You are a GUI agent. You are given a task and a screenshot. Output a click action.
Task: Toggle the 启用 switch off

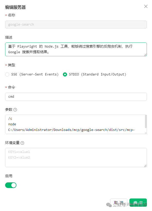tap(11, 185)
